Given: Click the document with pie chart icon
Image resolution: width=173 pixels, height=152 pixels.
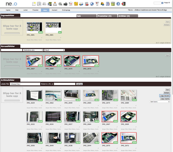Looking at the screenshot, I should [x=87, y=4].
